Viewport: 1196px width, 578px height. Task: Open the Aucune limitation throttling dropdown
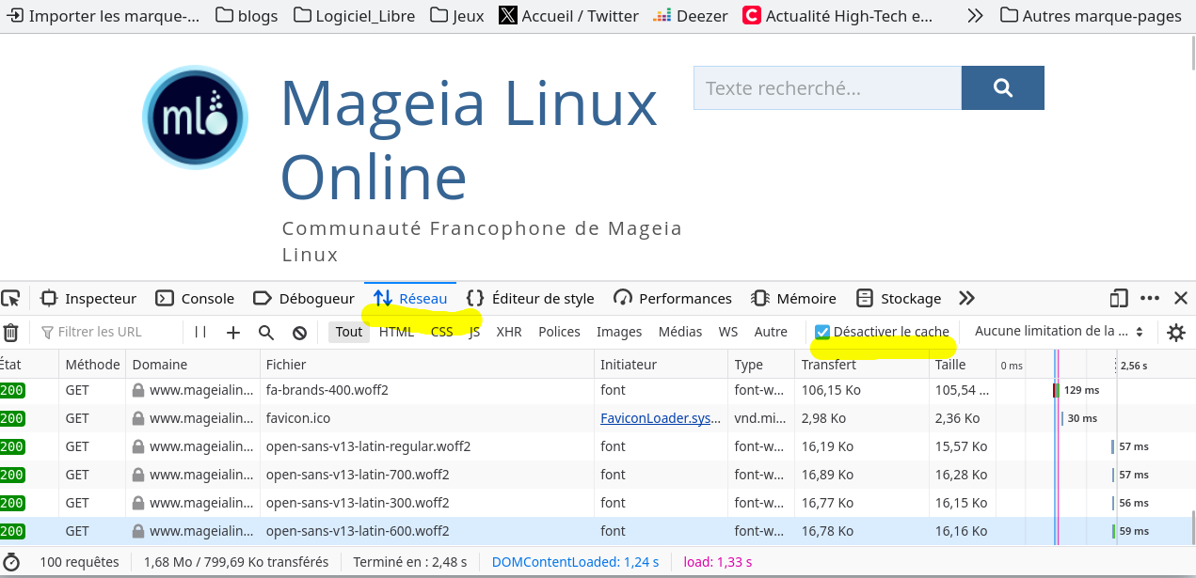pyautogui.click(x=1059, y=332)
